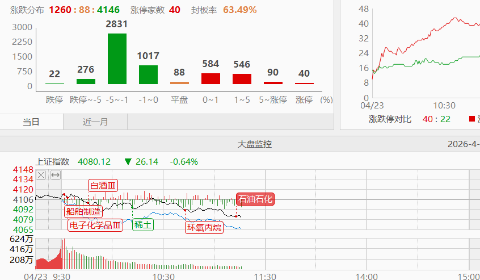480x280 pixels.
Task: Click the green down-triangle change indicator
Action: pyautogui.click(x=128, y=162)
